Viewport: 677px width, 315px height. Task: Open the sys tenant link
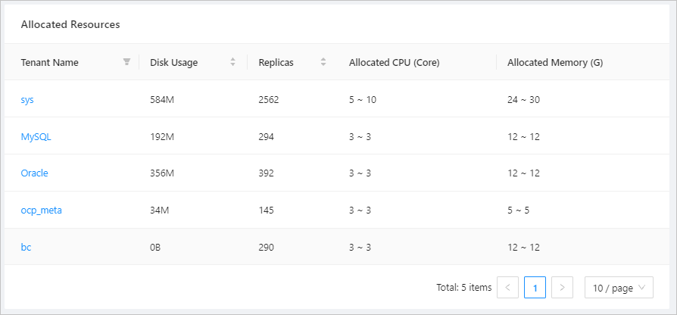[x=27, y=100]
